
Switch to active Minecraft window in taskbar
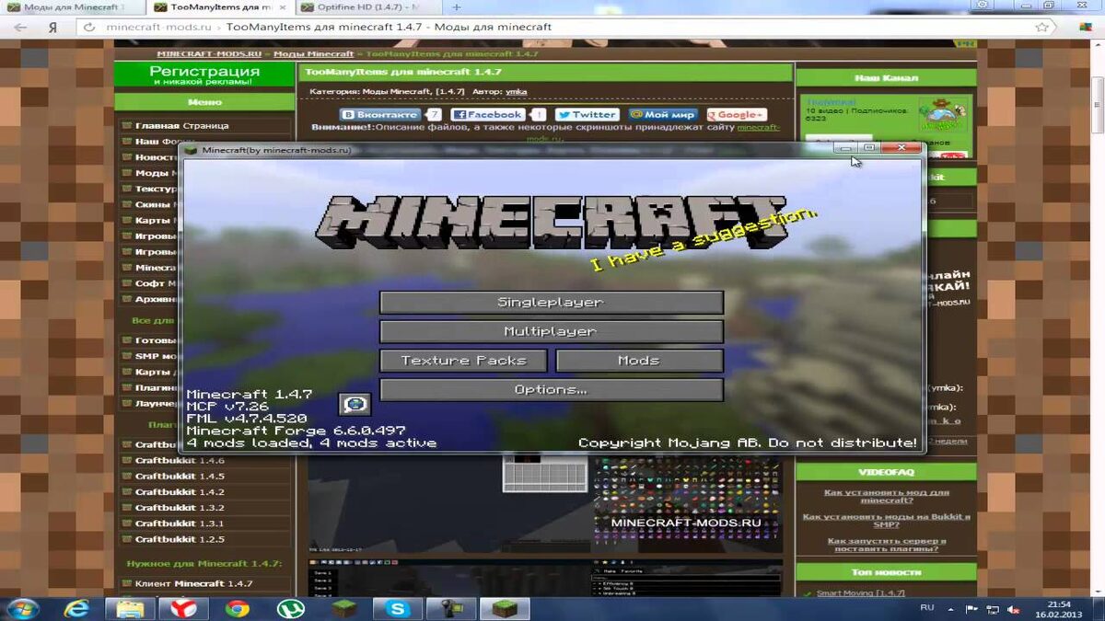pyautogui.click(x=505, y=608)
